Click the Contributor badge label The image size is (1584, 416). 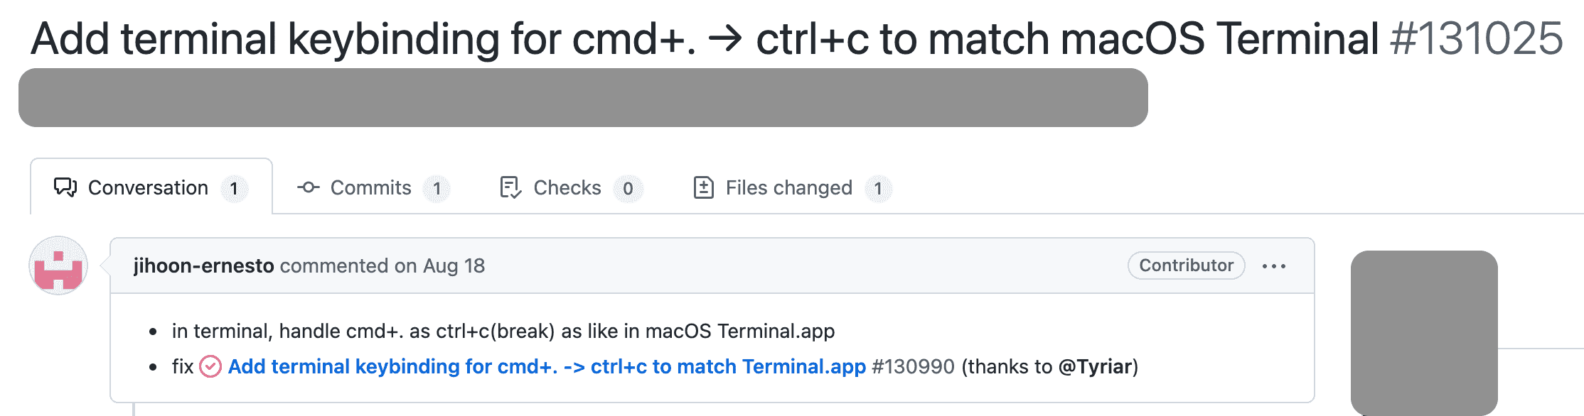1186,266
